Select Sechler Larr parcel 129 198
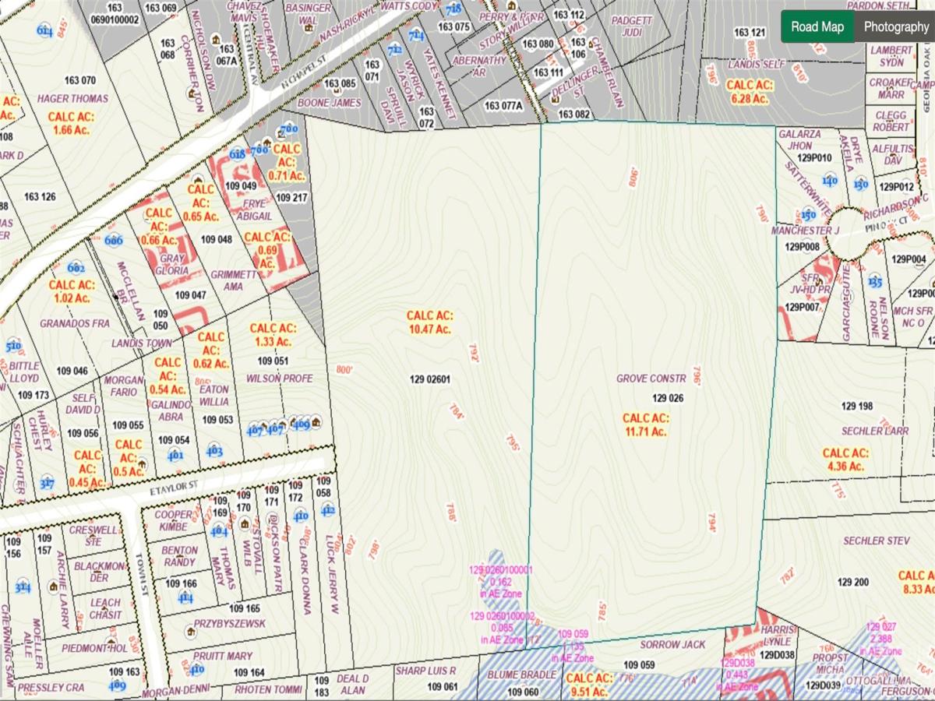This screenshot has height=701, width=935. [x=857, y=406]
